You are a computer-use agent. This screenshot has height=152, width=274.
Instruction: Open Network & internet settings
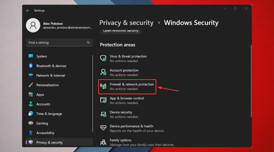coord(51,75)
